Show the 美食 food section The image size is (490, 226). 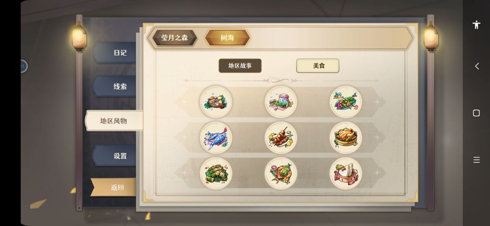(x=318, y=66)
